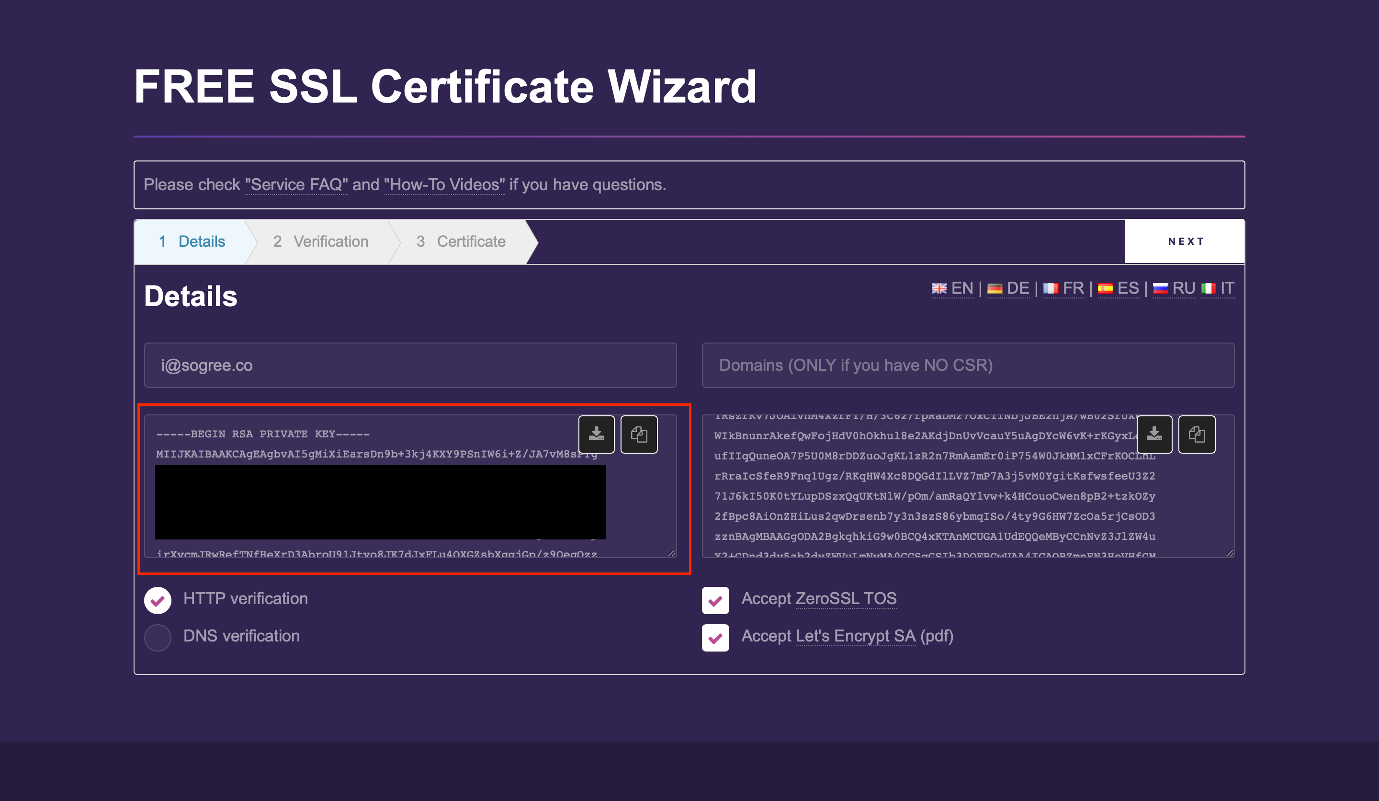Toggle Accept ZeroSSL TOS checkbox
The image size is (1379, 801).
click(x=715, y=600)
